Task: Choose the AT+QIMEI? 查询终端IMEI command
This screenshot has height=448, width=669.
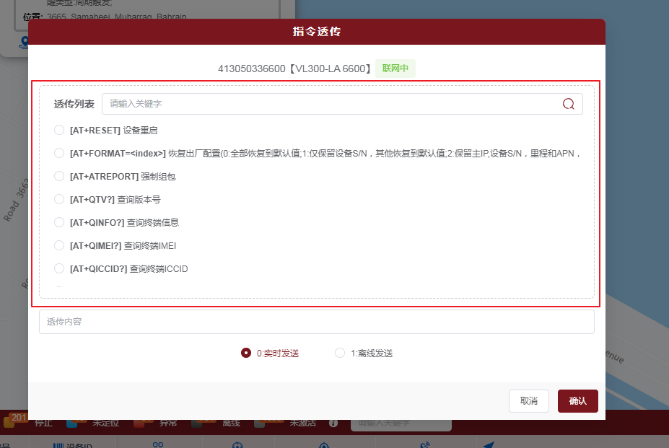Action: [x=59, y=246]
